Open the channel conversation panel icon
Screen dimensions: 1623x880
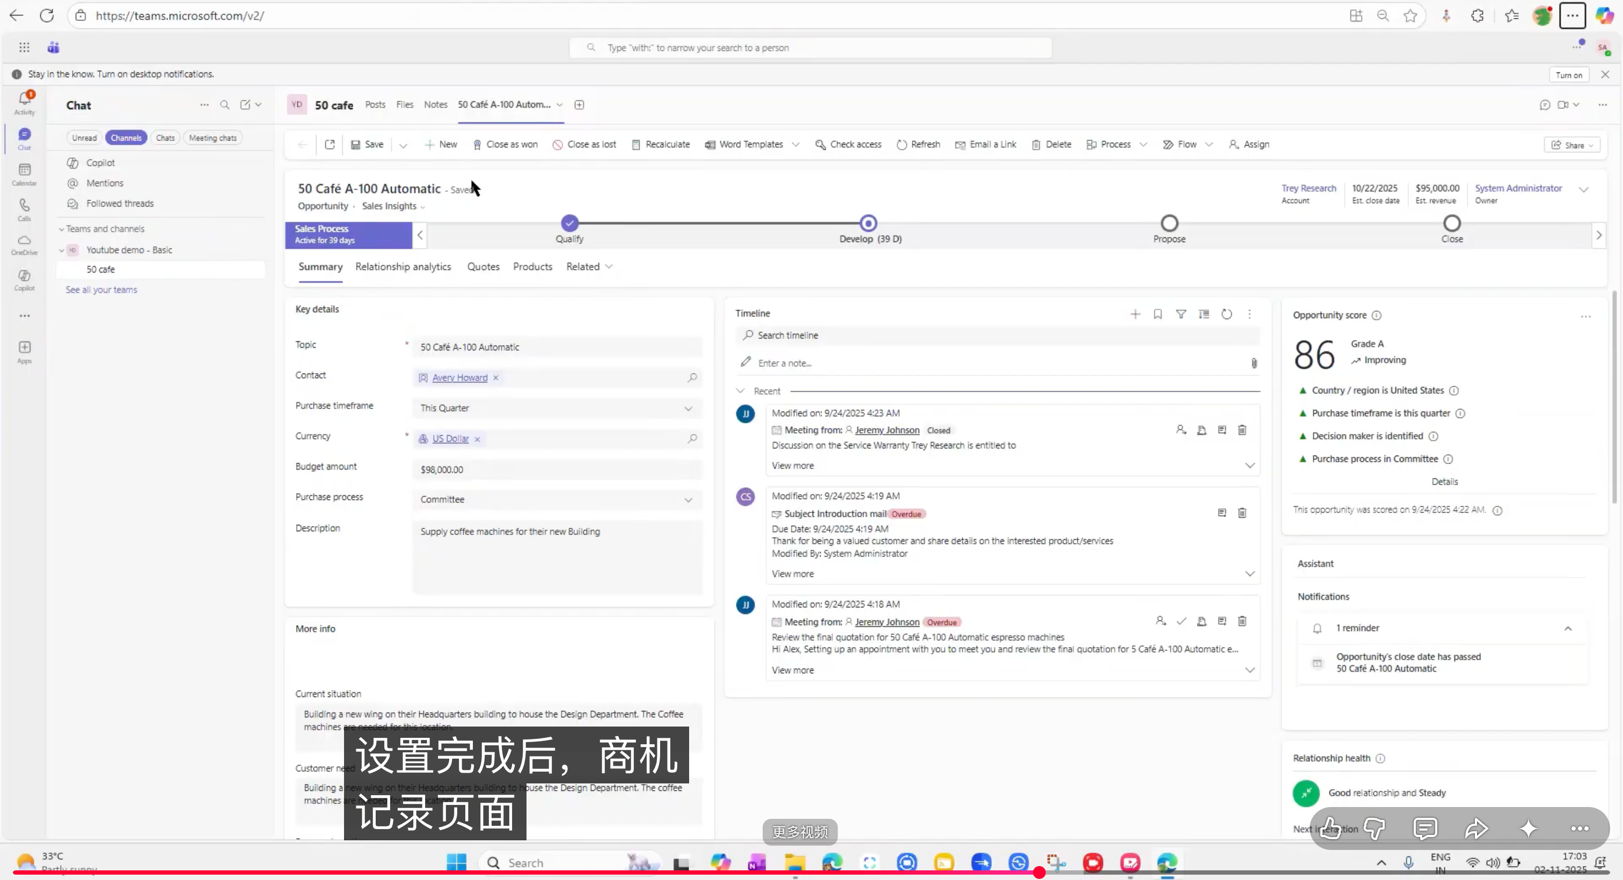point(1544,105)
